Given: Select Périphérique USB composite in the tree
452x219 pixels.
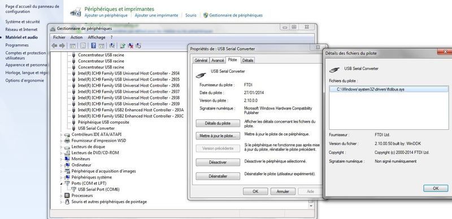Looking at the screenshot, I should [103, 122].
